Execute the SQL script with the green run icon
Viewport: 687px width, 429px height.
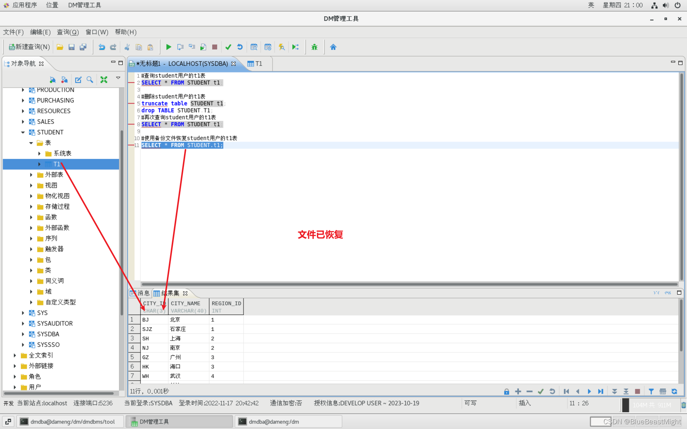168,47
